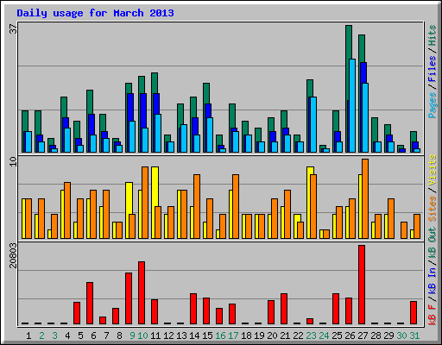
Task: Click the green 'Hits' legend label
Action: [x=433, y=35]
